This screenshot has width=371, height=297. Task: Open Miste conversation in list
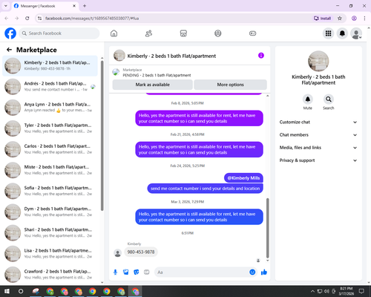[x=50, y=170]
